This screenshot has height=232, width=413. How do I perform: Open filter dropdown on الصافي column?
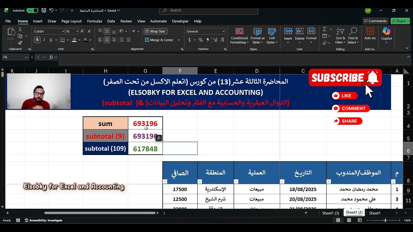tap(165, 182)
